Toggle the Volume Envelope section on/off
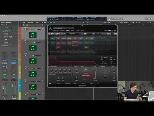 (x=49, y=66)
